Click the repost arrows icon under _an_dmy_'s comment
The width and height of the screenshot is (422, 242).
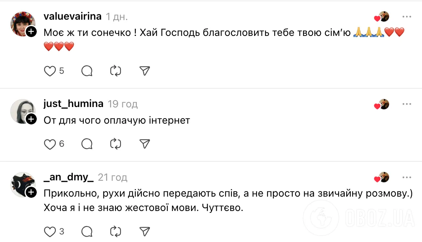(116, 231)
